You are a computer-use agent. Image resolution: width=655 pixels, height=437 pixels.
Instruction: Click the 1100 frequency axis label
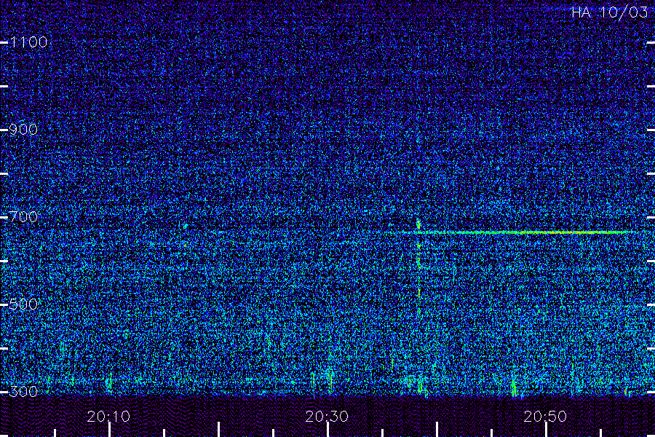click(28, 42)
